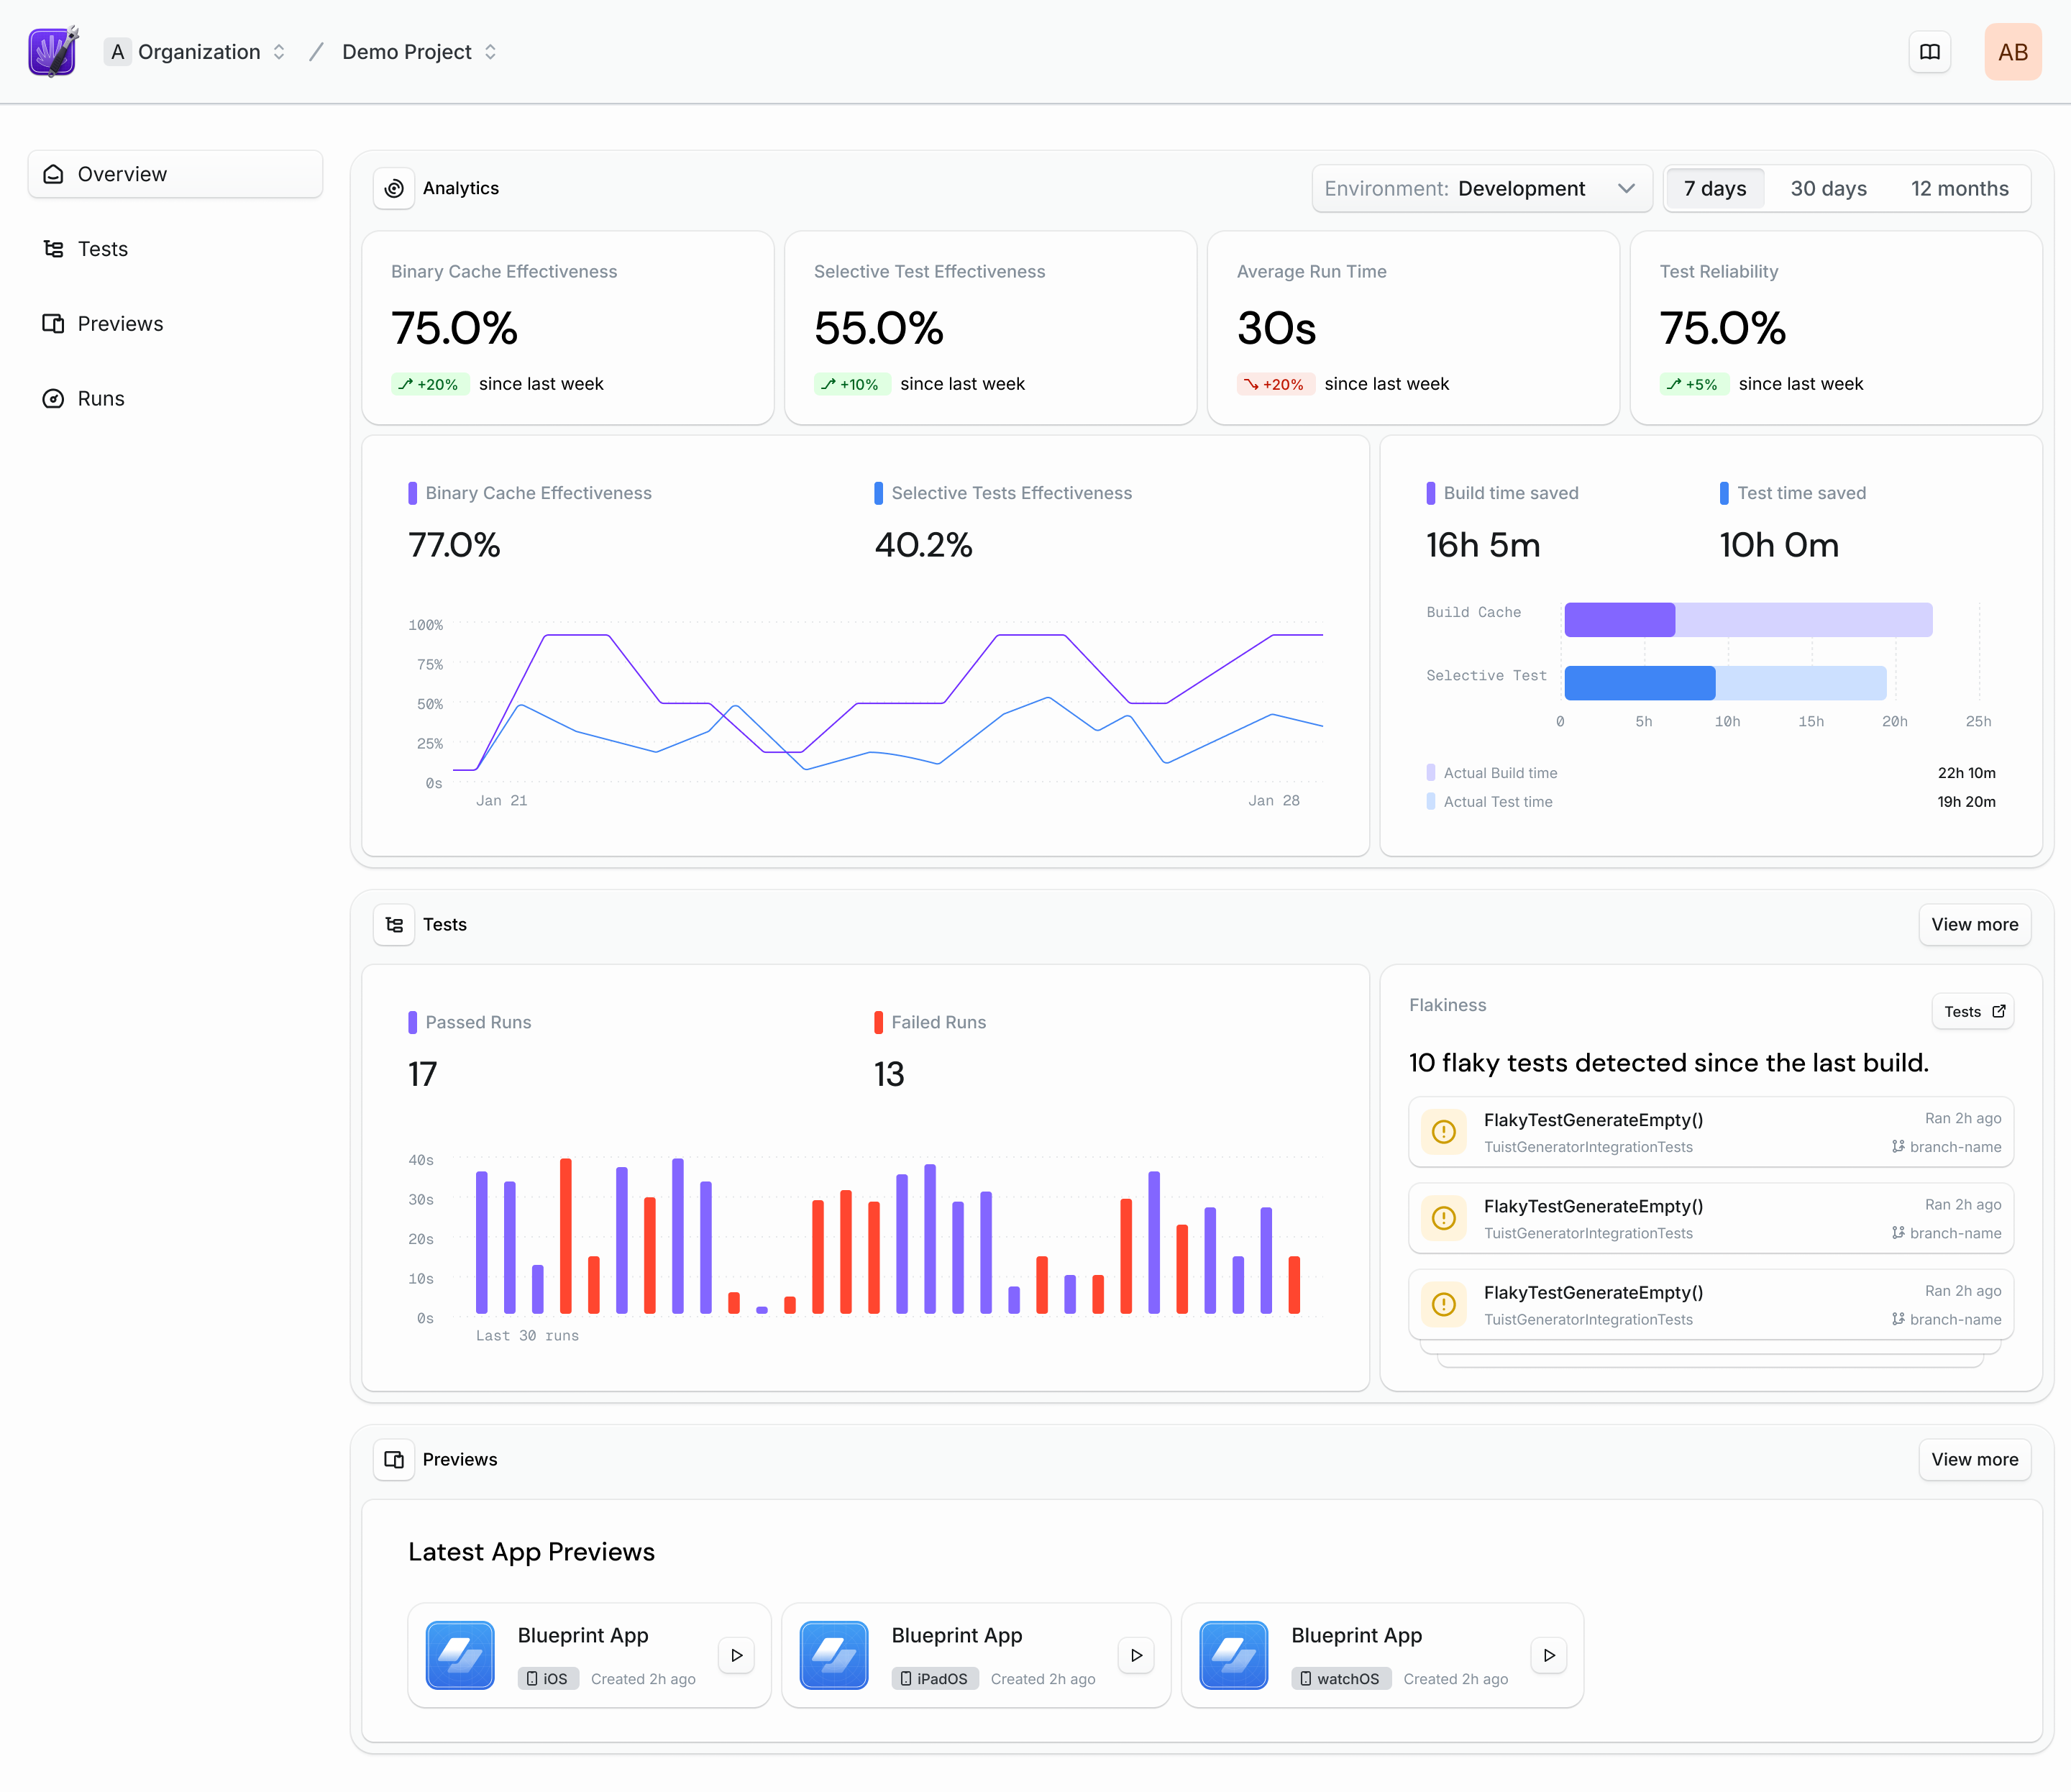This screenshot has width=2071, height=1792.
Task: Click the Build Cache time saved bar
Action: 1619,619
